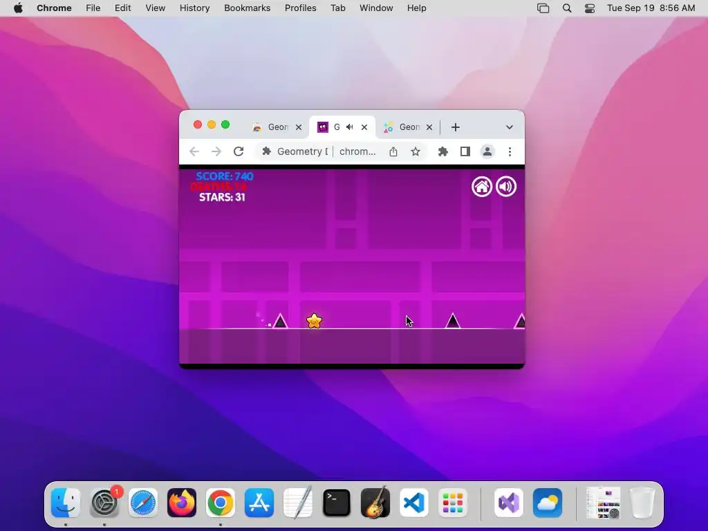Click the SCORE: 740 text in game
Image resolution: width=708 pixels, height=531 pixels.
pyautogui.click(x=225, y=176)
